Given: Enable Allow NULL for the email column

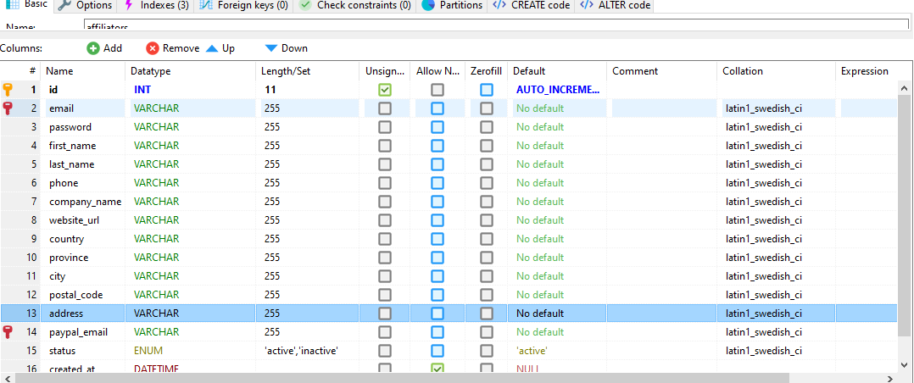Looking at the screenshot, I should 437,108.
